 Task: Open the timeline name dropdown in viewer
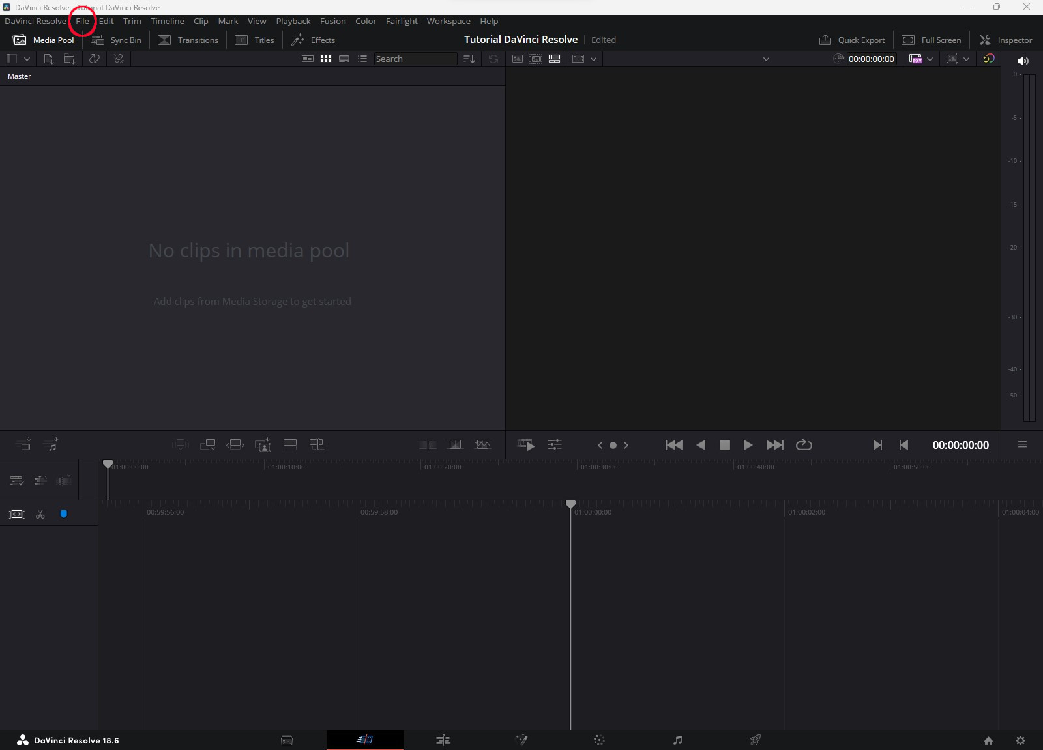click(x=766, y=59)
